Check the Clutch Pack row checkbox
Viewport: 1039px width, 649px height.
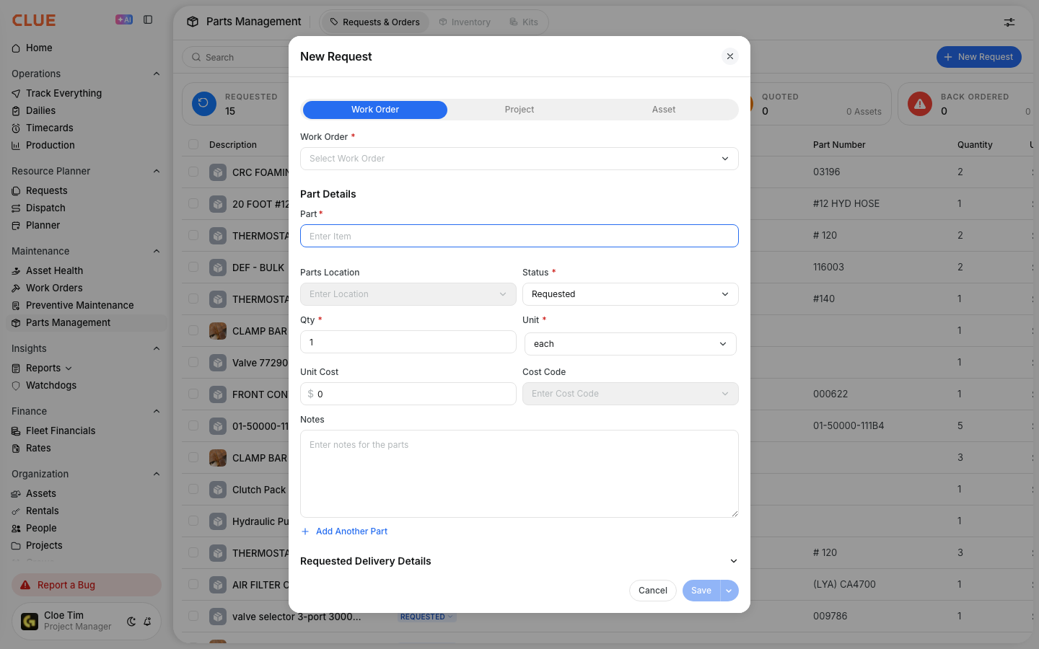pyautogui.click(x=193, y=489)
